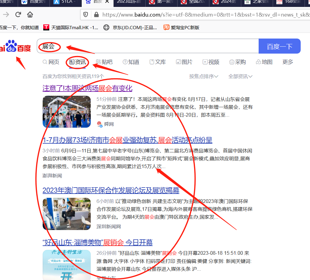Switch to the 2024第 tab

pos(225,2)
